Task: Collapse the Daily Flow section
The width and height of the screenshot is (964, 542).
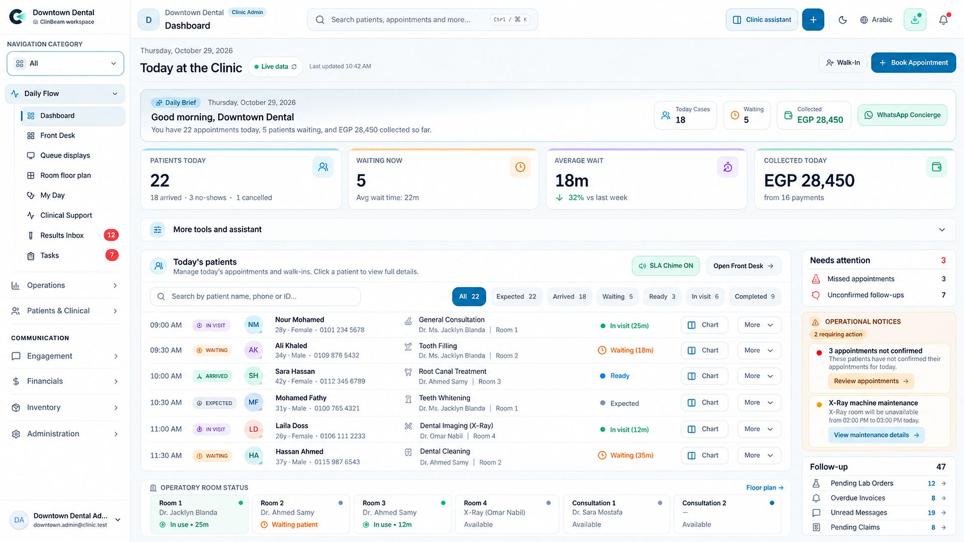Action: click(65, 94)
